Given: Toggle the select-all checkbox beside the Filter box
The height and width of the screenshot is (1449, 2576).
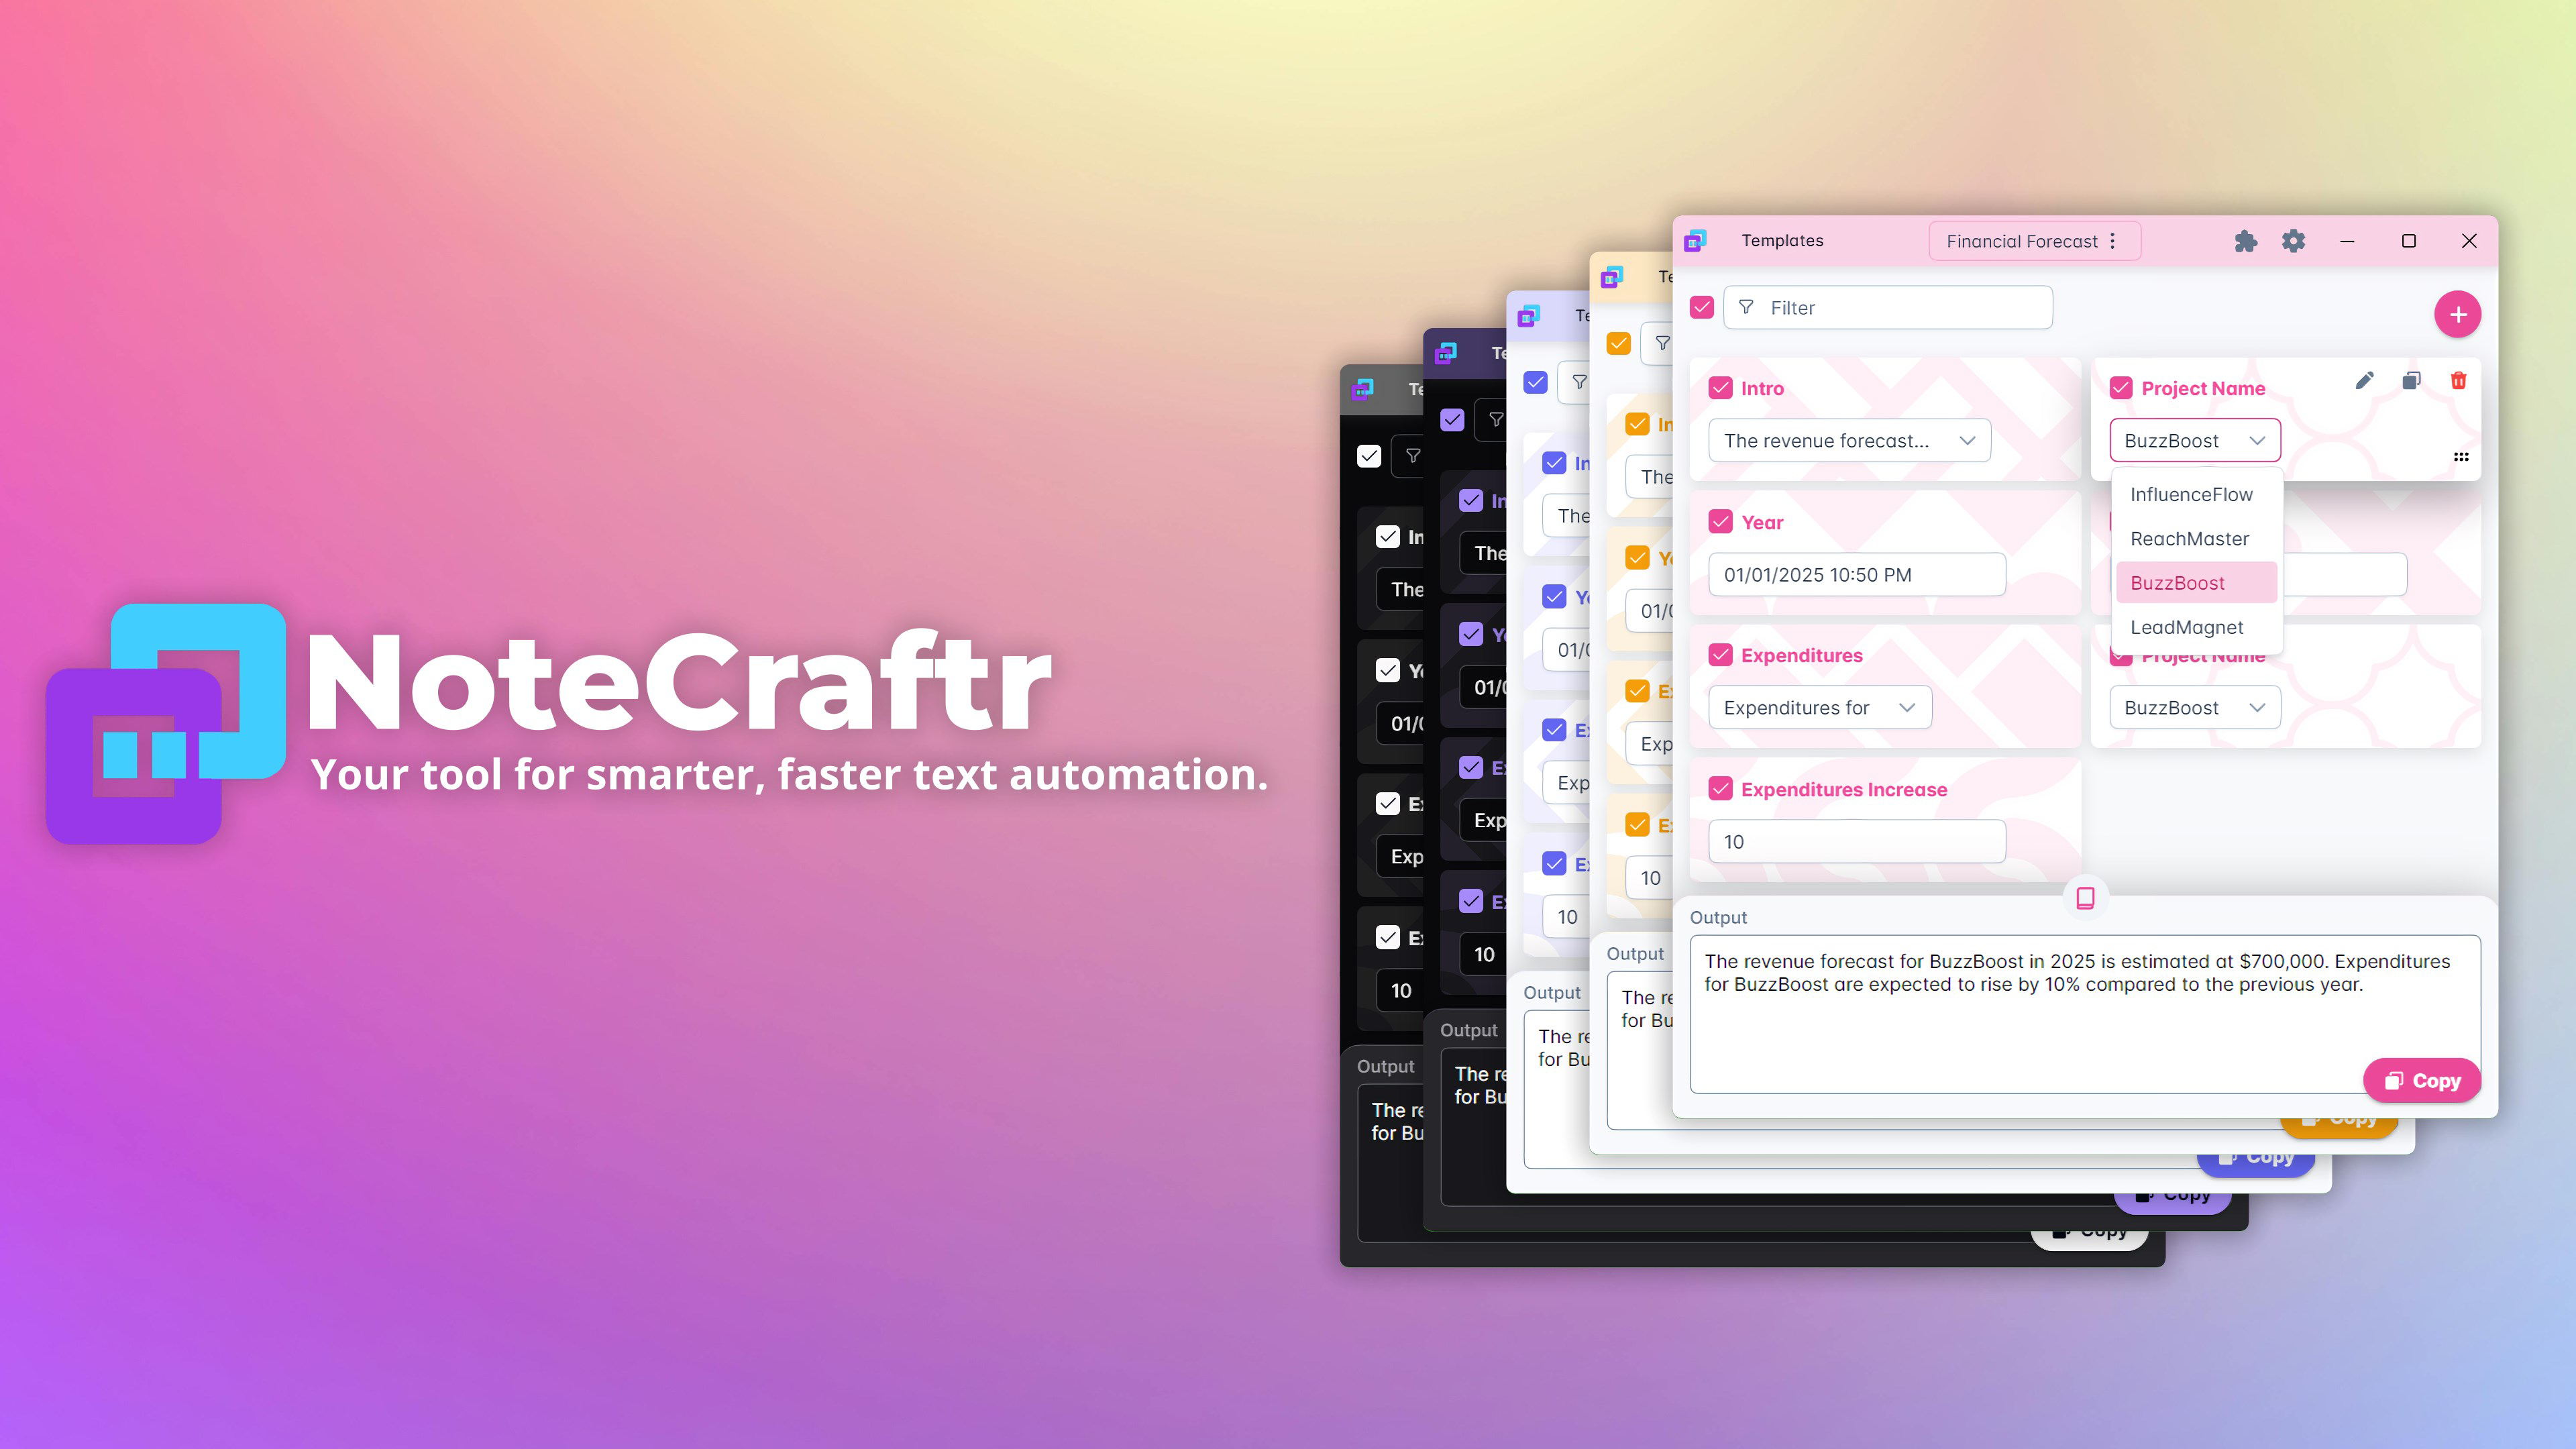Looking at the screenshot, I should coord(1702,307).
